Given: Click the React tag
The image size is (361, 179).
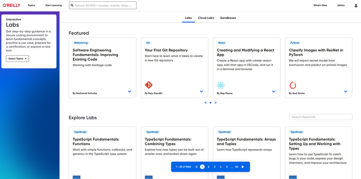Looking at the screenshot, I should point(222,43).
